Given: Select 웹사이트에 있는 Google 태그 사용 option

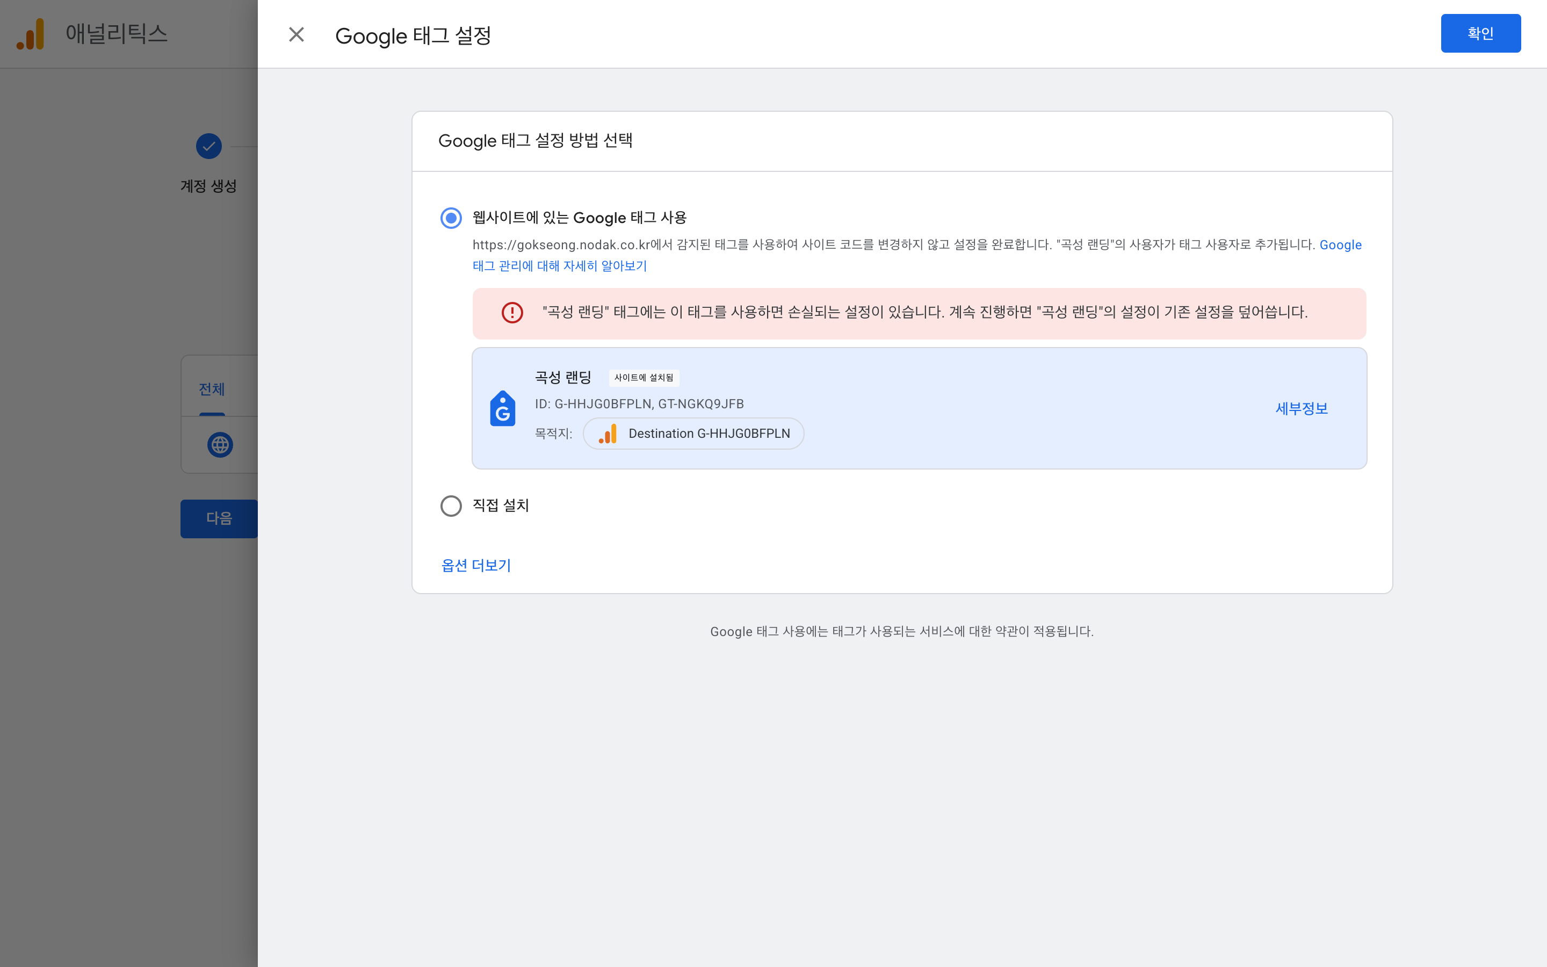Looking at the screenshot, I should [451, 218].
